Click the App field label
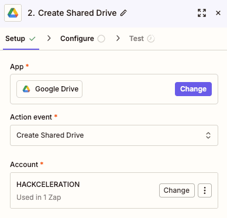Screen dimensions: 227x218 17,67
